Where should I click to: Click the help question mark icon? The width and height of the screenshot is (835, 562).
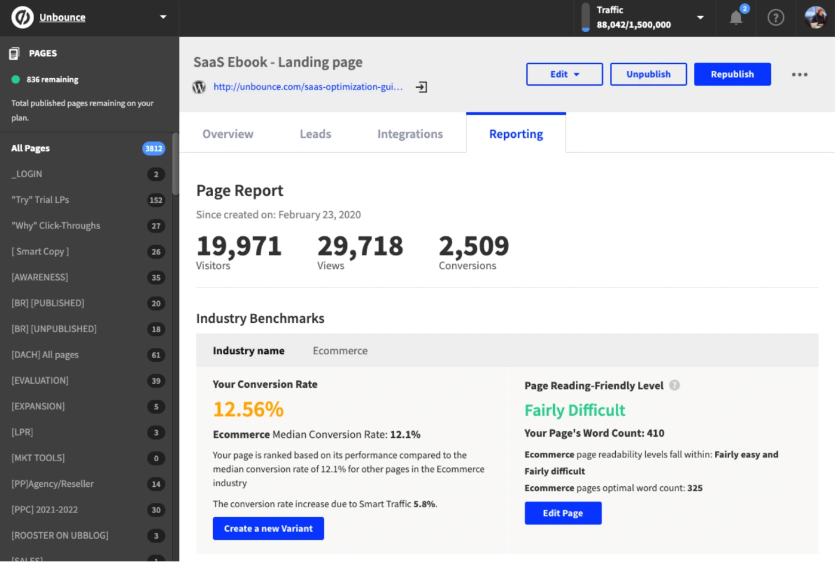point(776,18)
